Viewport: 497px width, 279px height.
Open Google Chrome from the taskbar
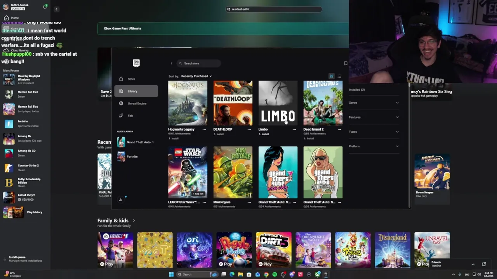pos(266,274)
